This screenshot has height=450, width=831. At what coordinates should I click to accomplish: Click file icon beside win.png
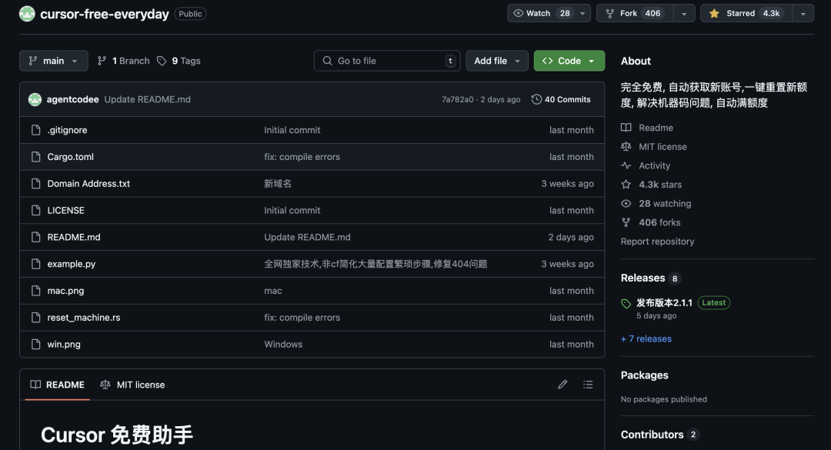35,344
